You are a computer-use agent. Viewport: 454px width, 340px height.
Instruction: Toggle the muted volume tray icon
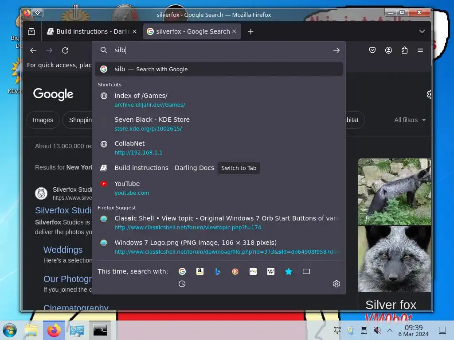tap(377, 330)
